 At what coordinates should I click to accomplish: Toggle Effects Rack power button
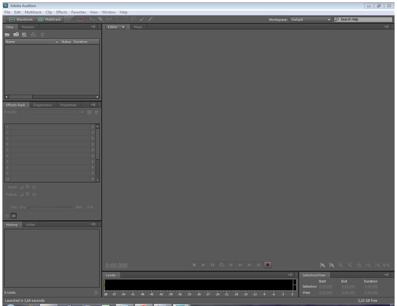click(7, 216)
